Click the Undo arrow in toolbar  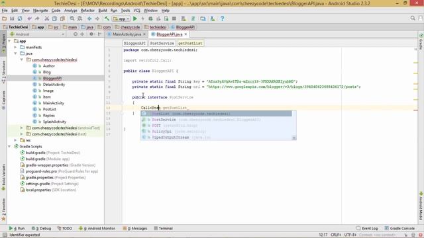(x=29, y=19)
